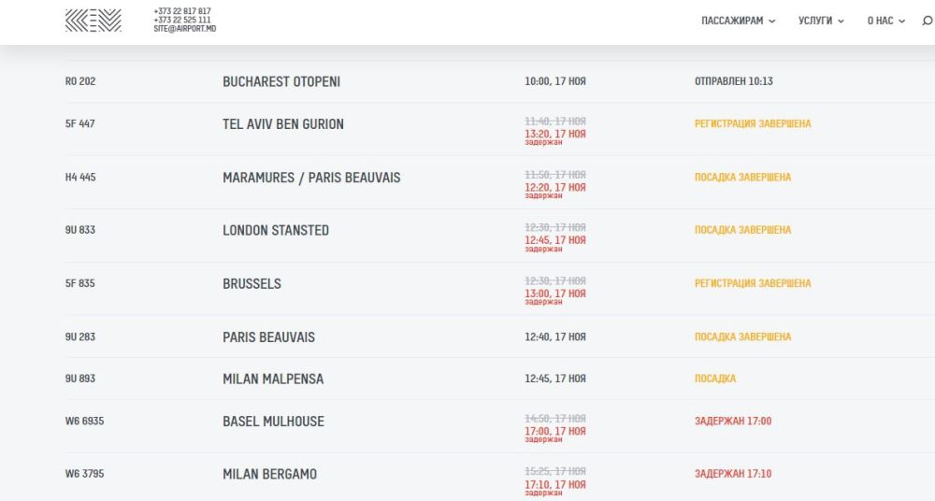Click phone number +373 22 525 111
The height and width of the screenshot is (501, 935).
[x=181, y=20]
